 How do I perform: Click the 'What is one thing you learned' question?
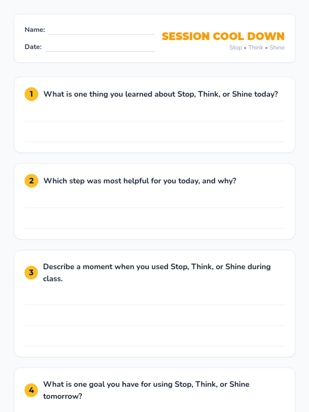click(x=161, y=94)
